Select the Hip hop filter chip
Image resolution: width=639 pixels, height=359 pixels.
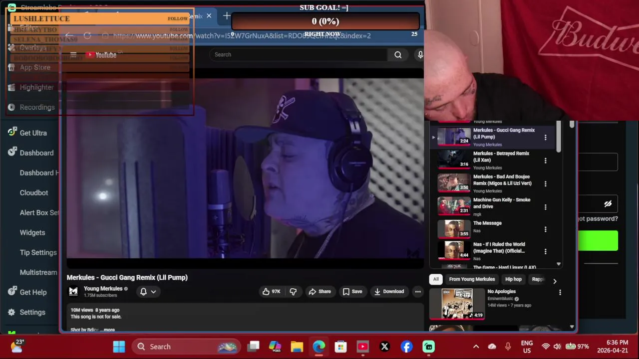tap(513, 279)
